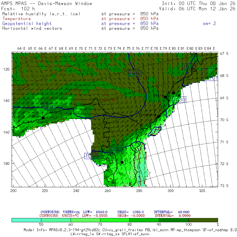
Task: Select the olive swatch above 100%
Action: [x=203, y=220]
